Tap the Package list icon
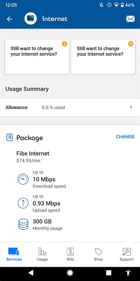This screenshot has height=281, width=140. coord(9,138)
